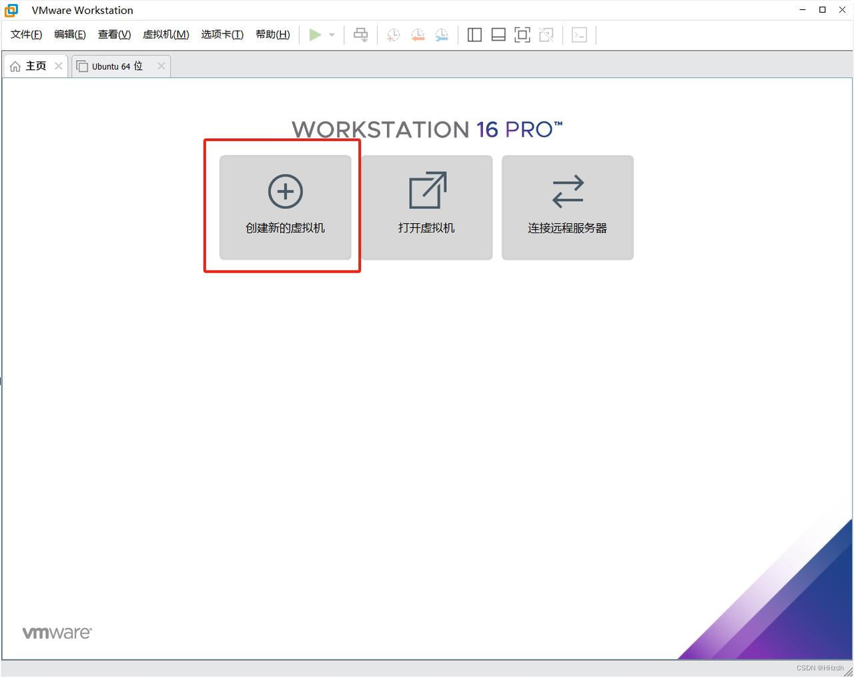Image resolution: width=854 pixels, height=677 pixels.
Task: Enter full screen mode icon
Action: click(522, 35)
